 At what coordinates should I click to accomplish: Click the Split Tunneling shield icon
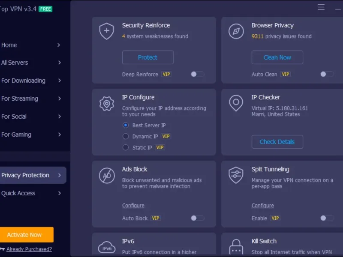[x=236, y=175]
